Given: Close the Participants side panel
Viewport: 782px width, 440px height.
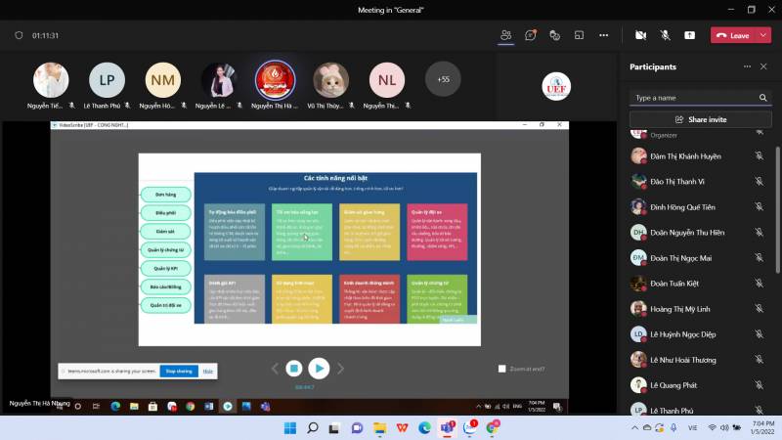Looking at the screenshot, I should click(x=763, y=66).
